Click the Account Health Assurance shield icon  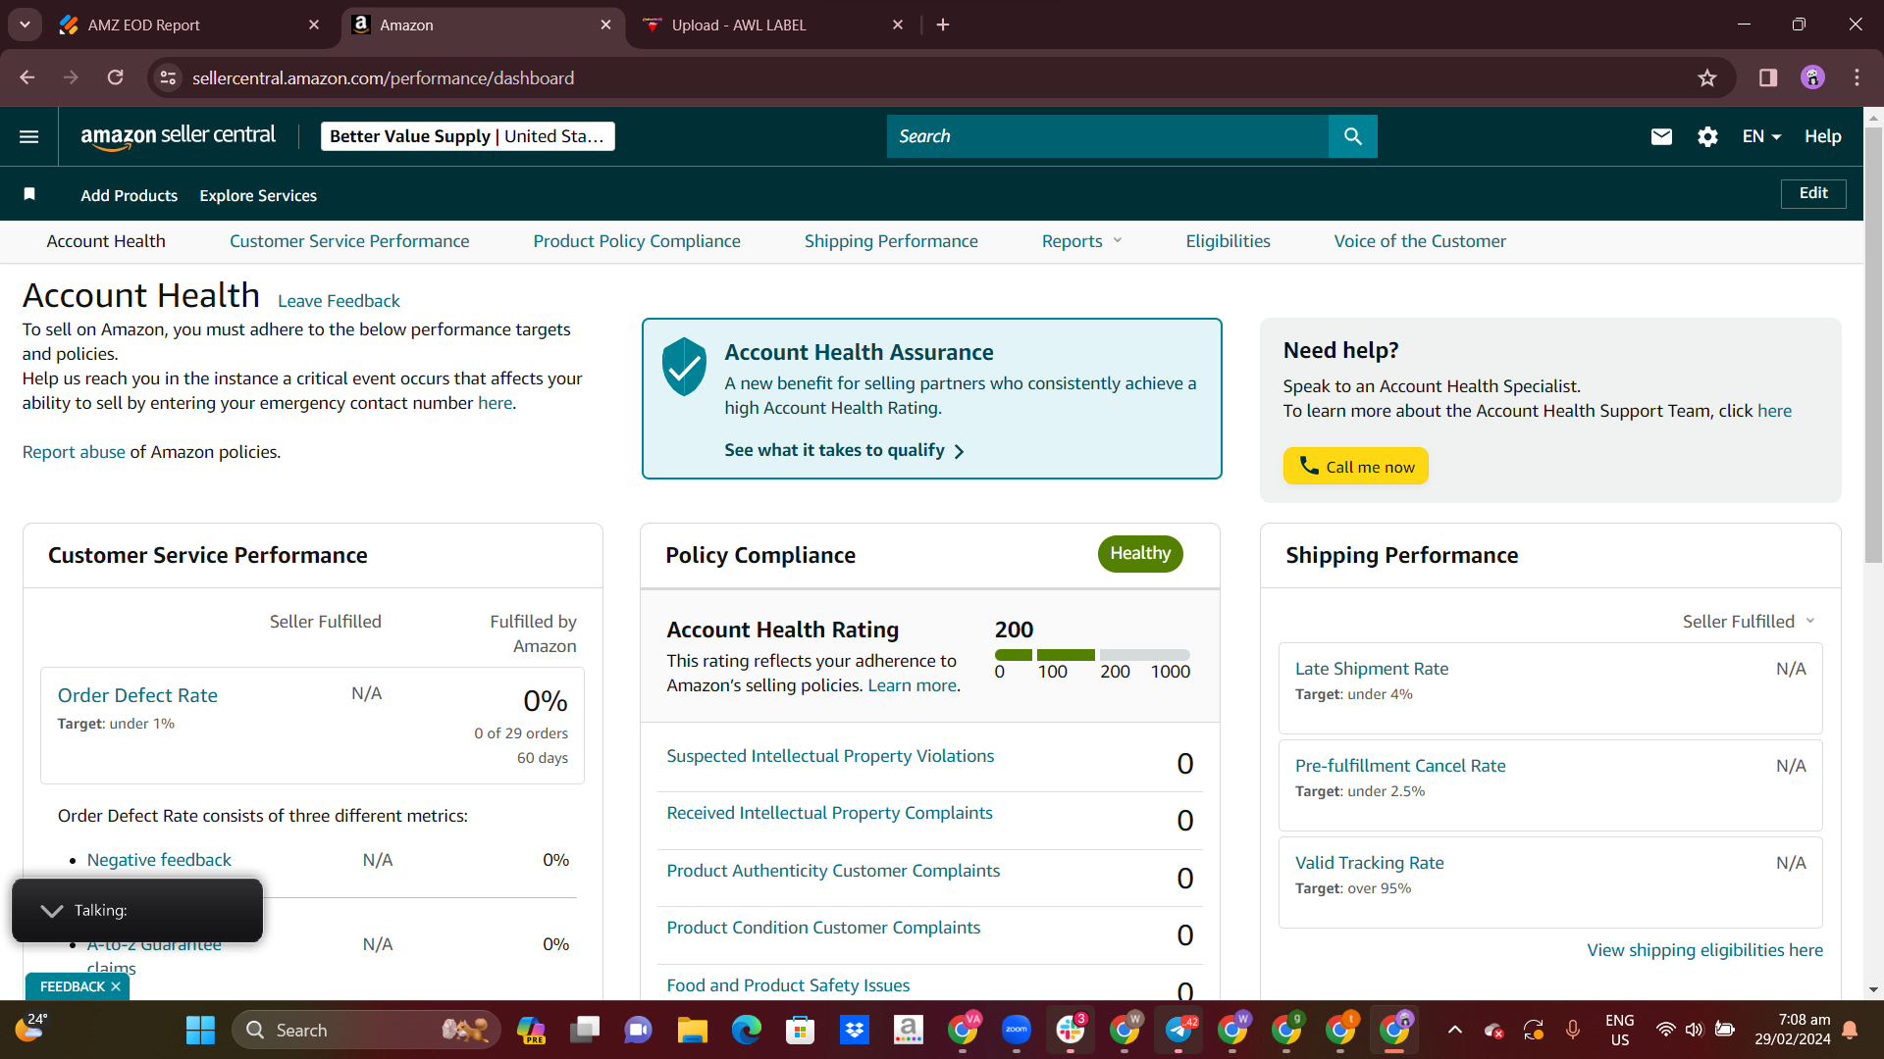[684, 367]
